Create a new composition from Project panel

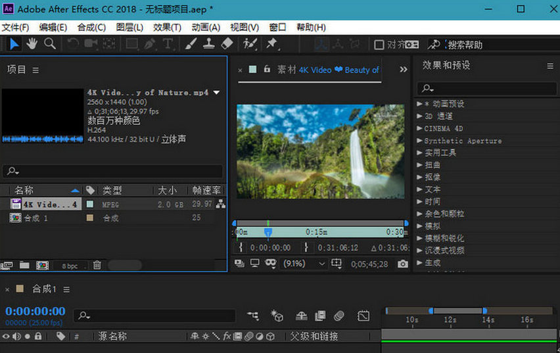pyautogui.click(x=42, y=265)
